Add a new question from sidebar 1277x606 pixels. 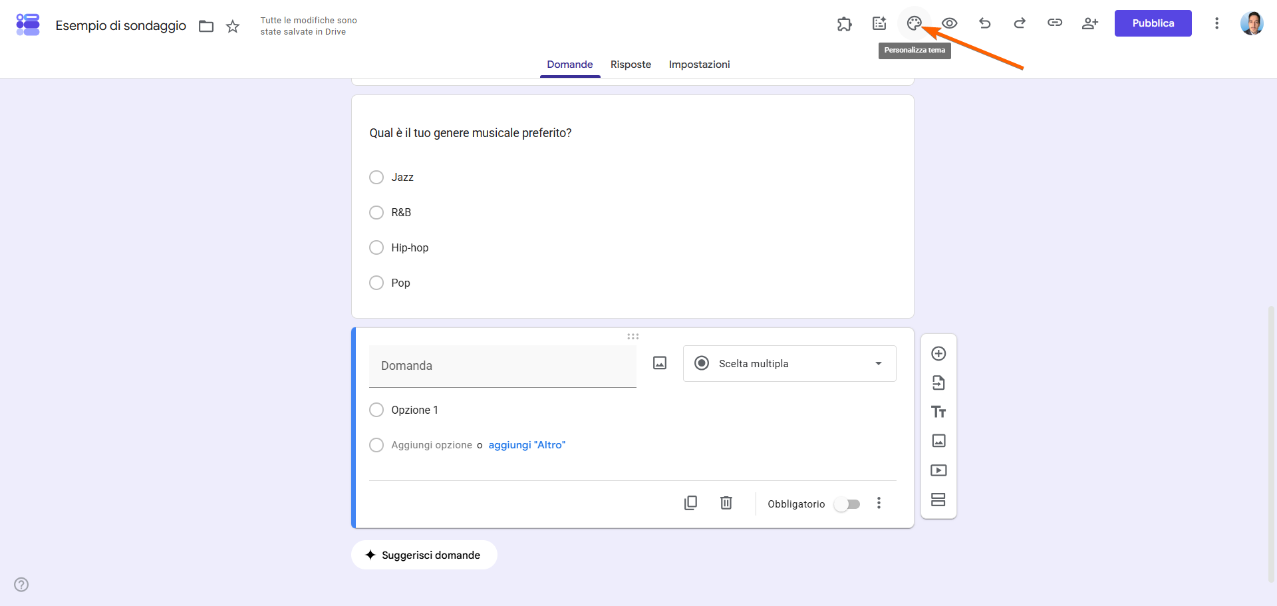click(x=938, y=353)
